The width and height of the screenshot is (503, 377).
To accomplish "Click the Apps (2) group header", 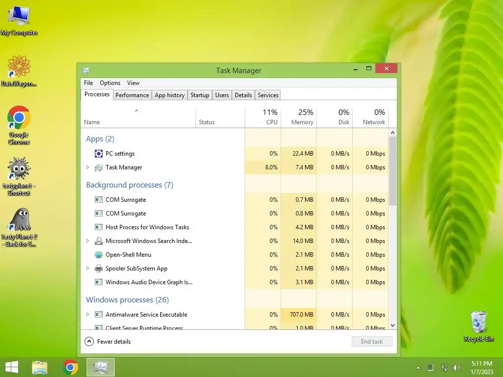I will click(x=100, y=139).
